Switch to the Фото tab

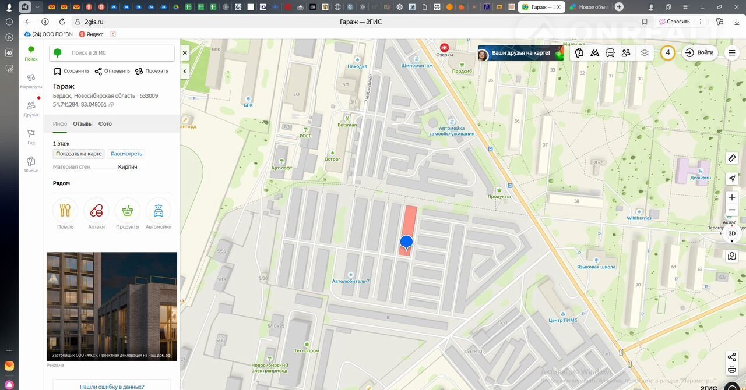pyautogui.click(x=105, y=124)
